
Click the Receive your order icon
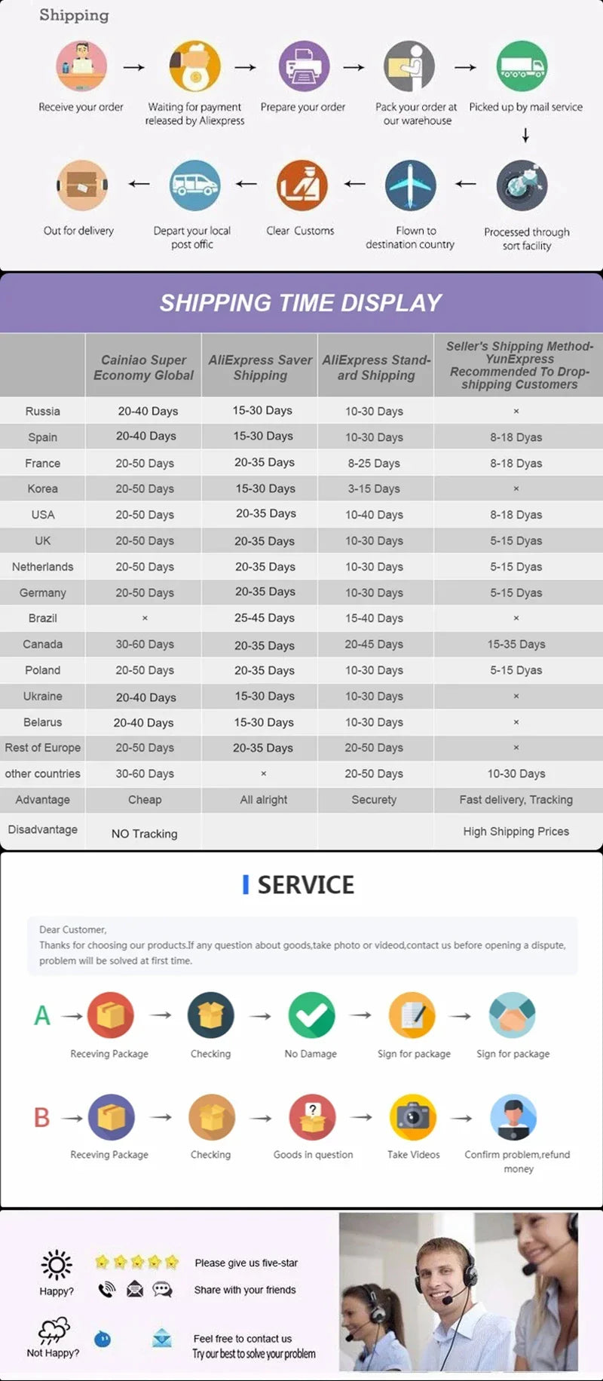[81, 66]
